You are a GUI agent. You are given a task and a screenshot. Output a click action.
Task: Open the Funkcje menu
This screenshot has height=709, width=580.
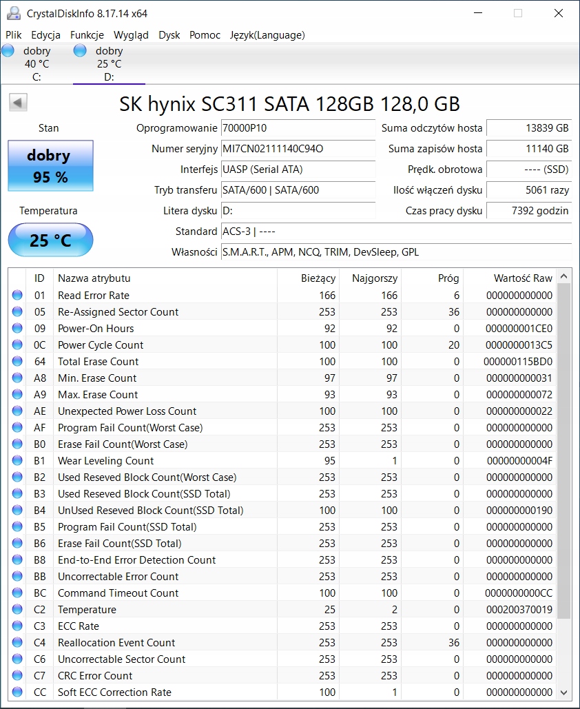point(87,35)
